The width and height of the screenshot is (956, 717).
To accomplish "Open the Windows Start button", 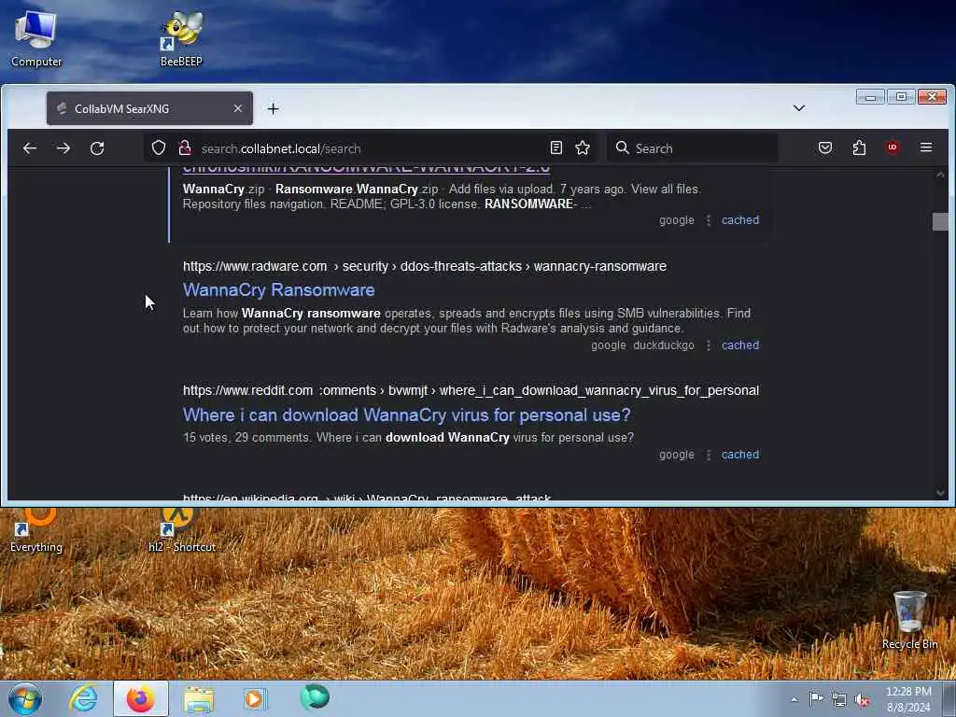I will pyautogui.click(x=25, y=698).
